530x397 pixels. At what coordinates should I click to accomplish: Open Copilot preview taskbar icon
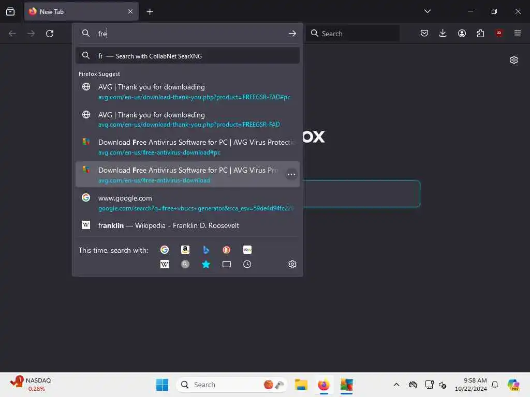(513, 385)
